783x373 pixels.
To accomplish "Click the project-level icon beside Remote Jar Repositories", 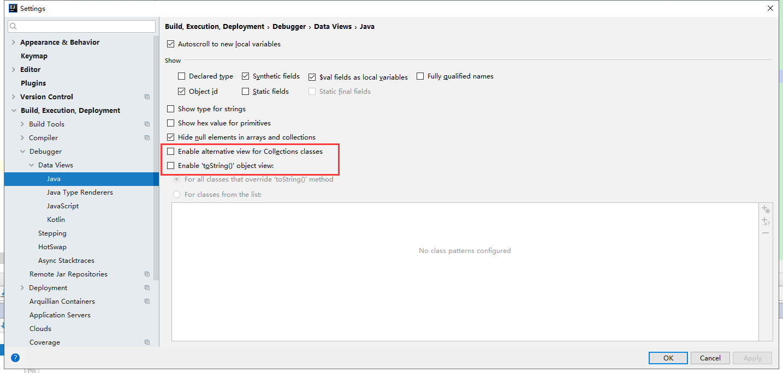I will [147, 274].
